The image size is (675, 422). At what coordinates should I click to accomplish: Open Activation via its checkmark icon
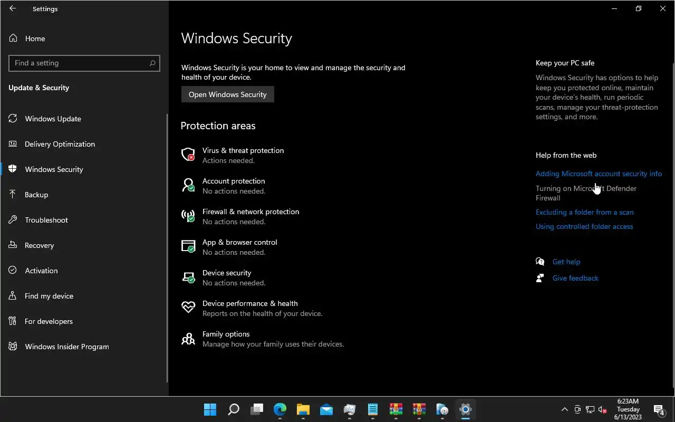click(x=13, y=271)
